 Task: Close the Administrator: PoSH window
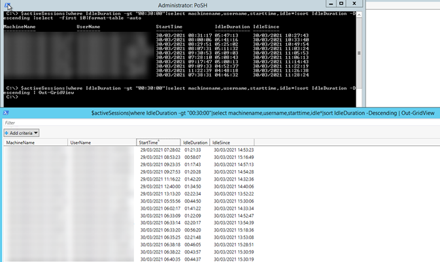[x=354, y=4]
